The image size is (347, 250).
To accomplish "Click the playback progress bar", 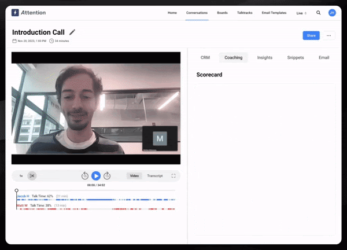I will pyautogui.click(x=95, y=190).
